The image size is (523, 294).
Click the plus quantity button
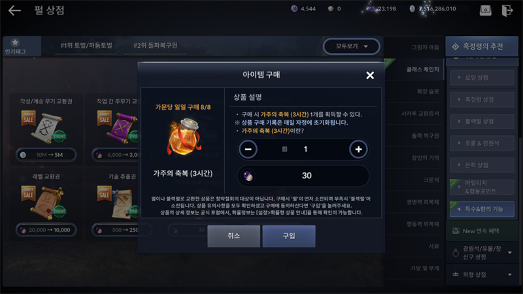[358, 150]
